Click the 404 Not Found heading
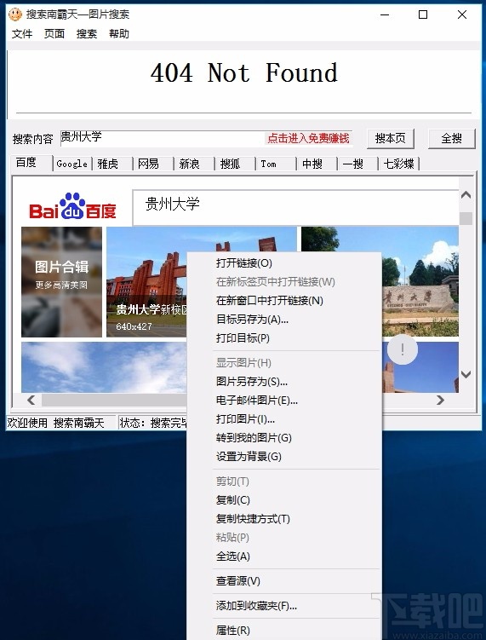The height and width of the screenshot is (640, 486). 243,73
